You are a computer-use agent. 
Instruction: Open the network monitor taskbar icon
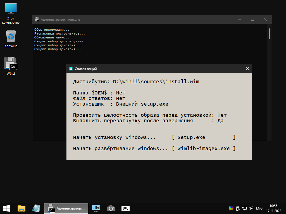(x=96, y=208)
